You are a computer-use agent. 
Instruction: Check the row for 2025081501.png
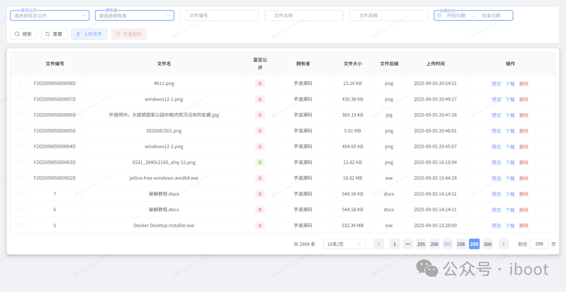[x=19, y=131]
